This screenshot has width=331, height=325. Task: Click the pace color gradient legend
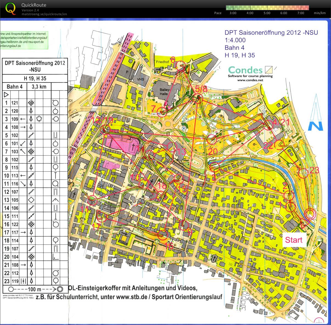267,7
